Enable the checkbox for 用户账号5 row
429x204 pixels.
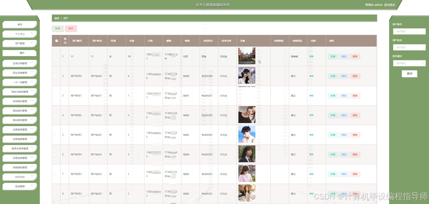point(55,135)
